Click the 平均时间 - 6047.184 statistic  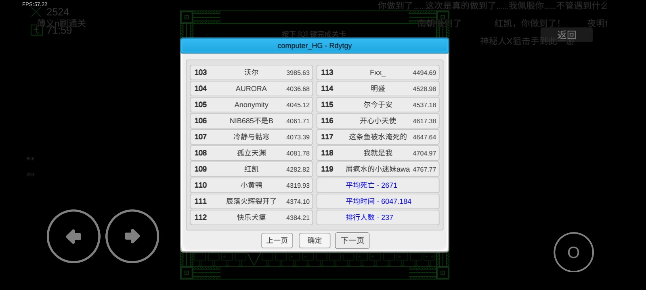pos(378,201)
